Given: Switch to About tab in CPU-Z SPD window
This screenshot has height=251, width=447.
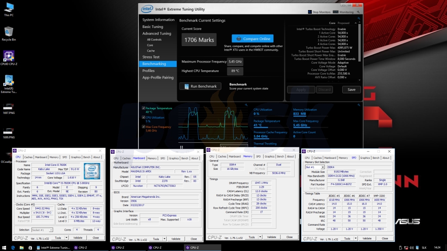Looking at the screenshot, I should 386,158.
